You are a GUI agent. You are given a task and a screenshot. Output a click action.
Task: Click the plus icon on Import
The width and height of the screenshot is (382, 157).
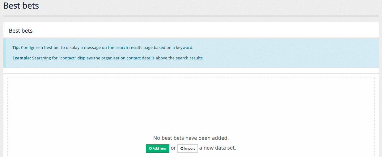point(182,149)
